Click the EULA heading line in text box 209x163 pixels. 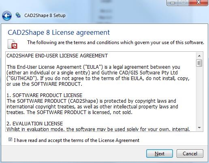(x=57, y=56)
